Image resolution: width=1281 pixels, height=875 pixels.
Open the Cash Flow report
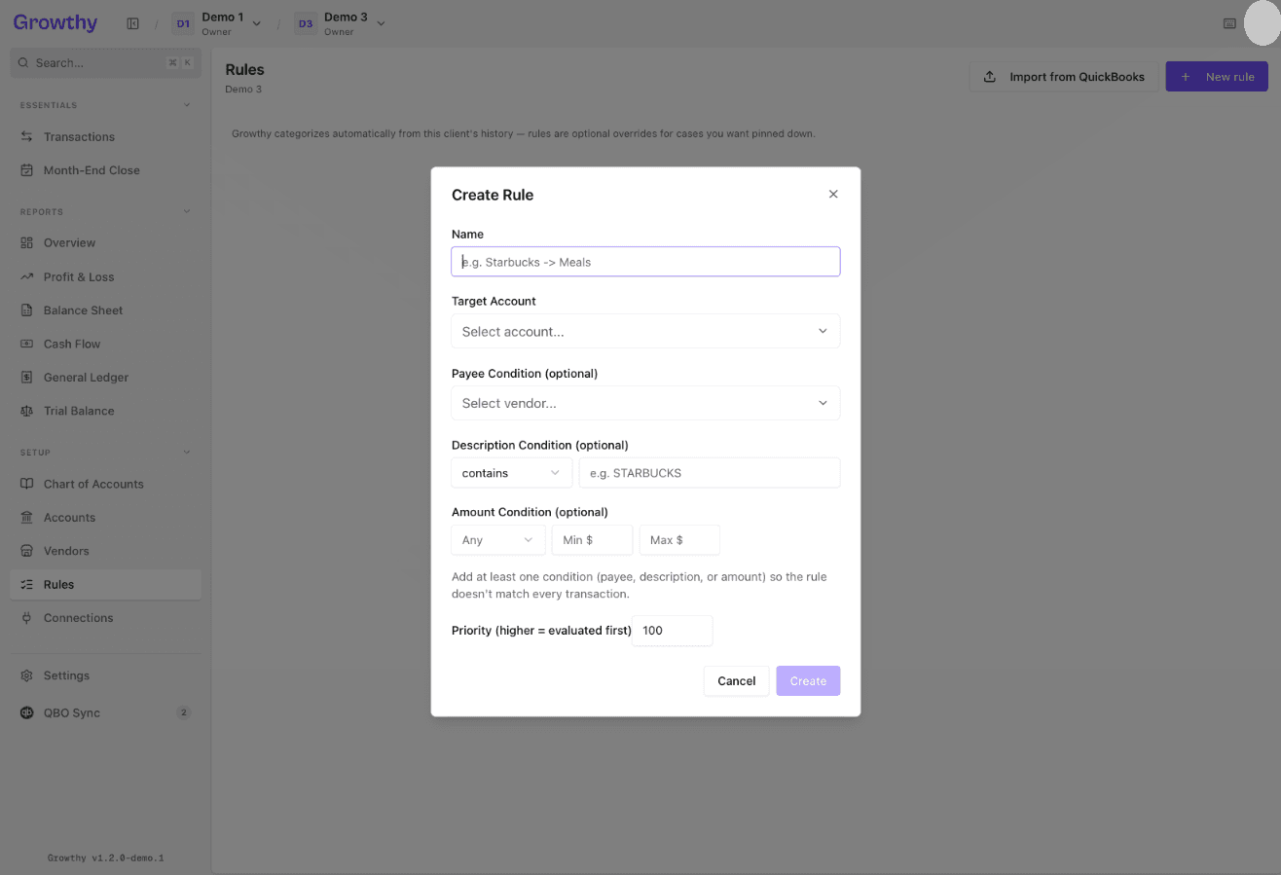coord(106,345)
